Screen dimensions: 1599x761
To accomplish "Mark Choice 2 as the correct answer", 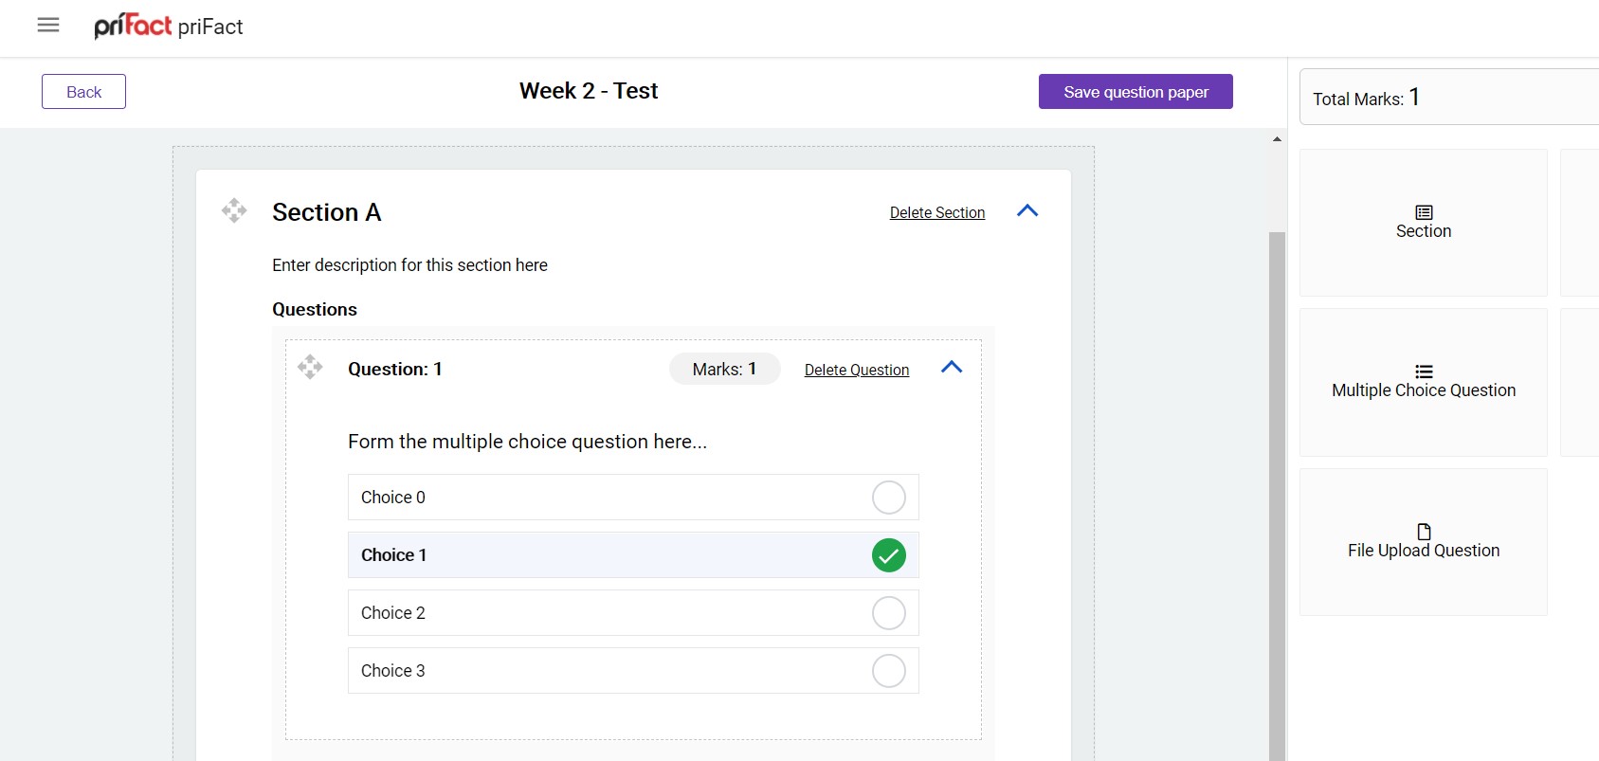I will pyautogui.click(x=889, y=613).
